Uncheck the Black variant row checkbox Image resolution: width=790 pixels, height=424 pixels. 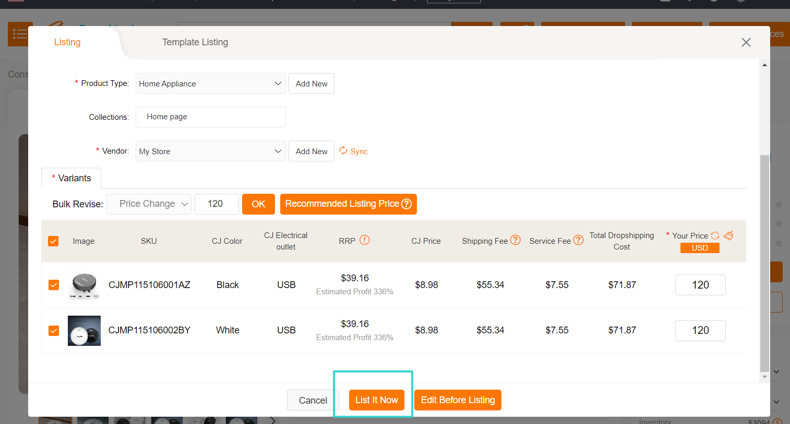coord(54,285)
